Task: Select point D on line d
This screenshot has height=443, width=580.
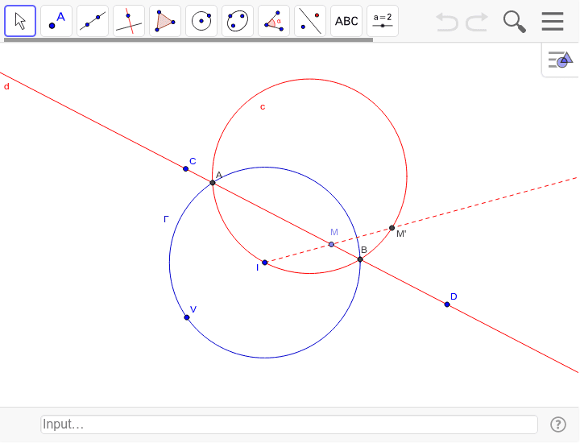Action: pos(447,304)
